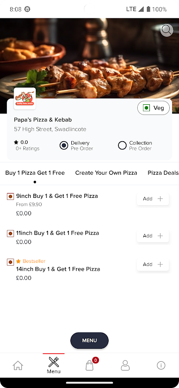Add the 11inch Buy 1 Get 1 pizza
Viewport: 179px width, 388px height.
(153, 236)
